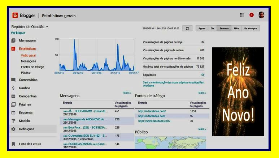Click the Mensagens sidebar icon
The image size is (279, 158).
coord(13,40)
